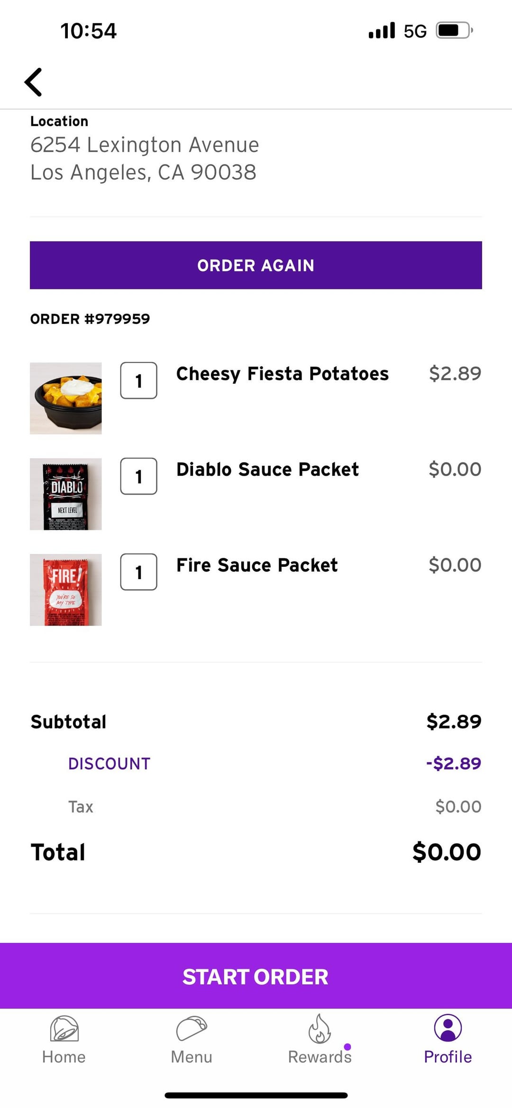This screenshot has width=512, height=1108.
Task: Open the Home bell icon
Action: pos(64,1028)
